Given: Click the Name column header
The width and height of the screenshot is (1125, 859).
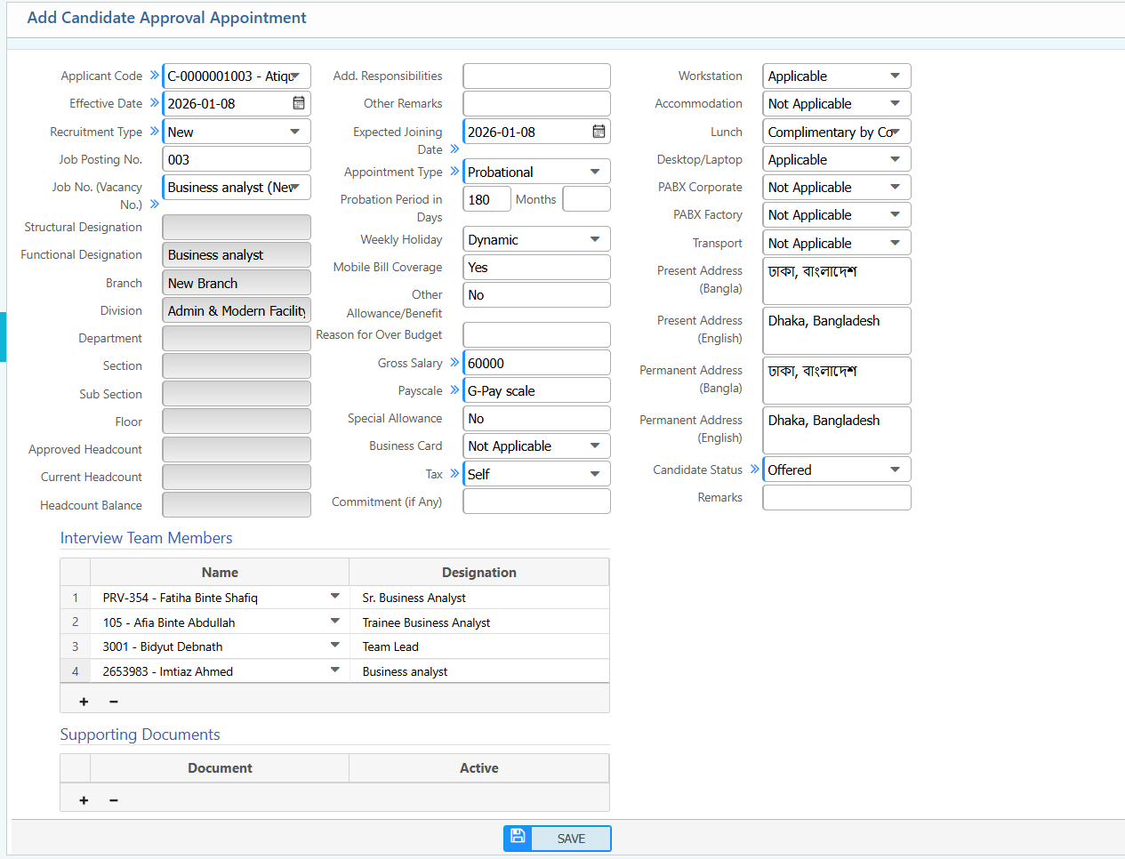Looking at the screenshot, I should (x=220, y=572).
